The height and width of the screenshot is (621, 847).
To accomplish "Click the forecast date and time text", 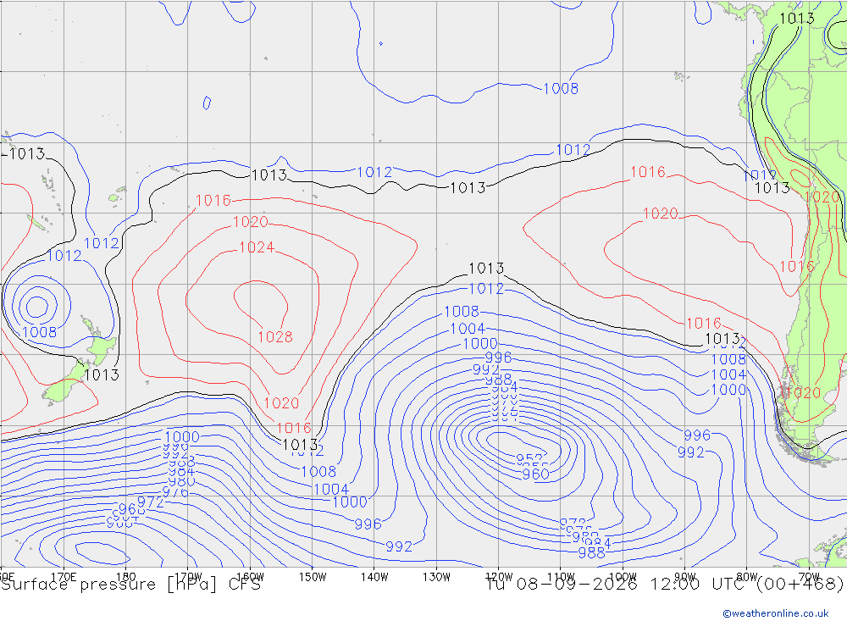I will [664, 585].
